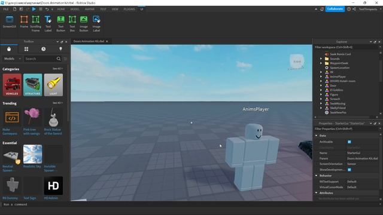Select the HD Admin asset thumbnail
The height and width of the screenshot is (215, 383).
[x=53, y=186]
